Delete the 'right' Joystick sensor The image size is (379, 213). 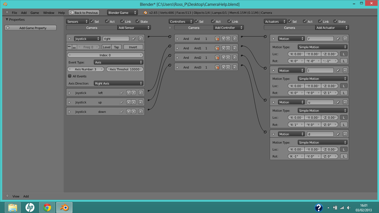[x=140, y=39]
